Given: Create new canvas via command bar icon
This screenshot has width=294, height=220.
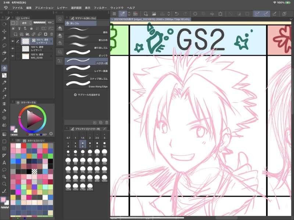Looking at the screenshot, I should (146, 14).
